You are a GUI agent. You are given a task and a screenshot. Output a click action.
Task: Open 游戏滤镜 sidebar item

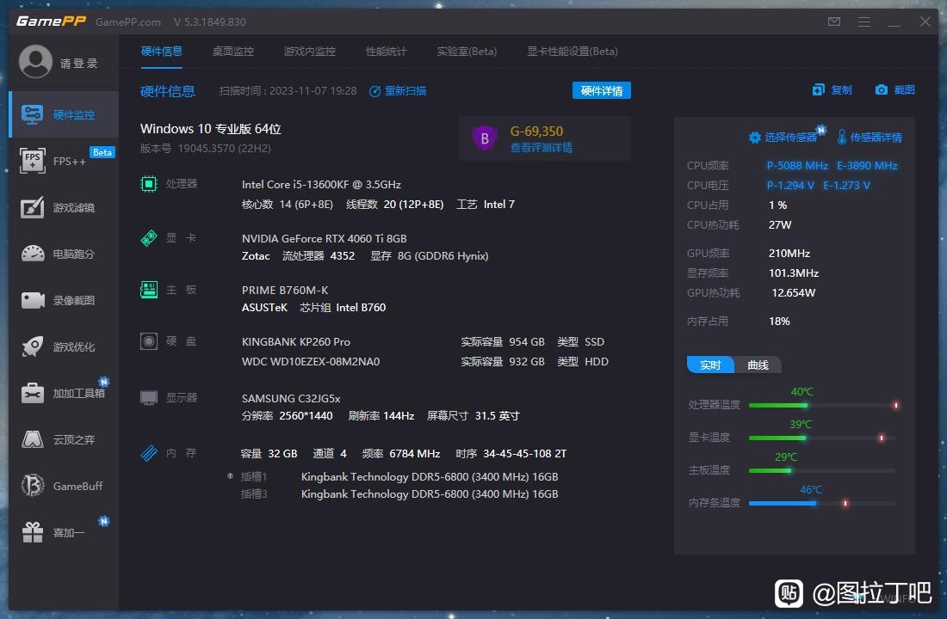64,207
